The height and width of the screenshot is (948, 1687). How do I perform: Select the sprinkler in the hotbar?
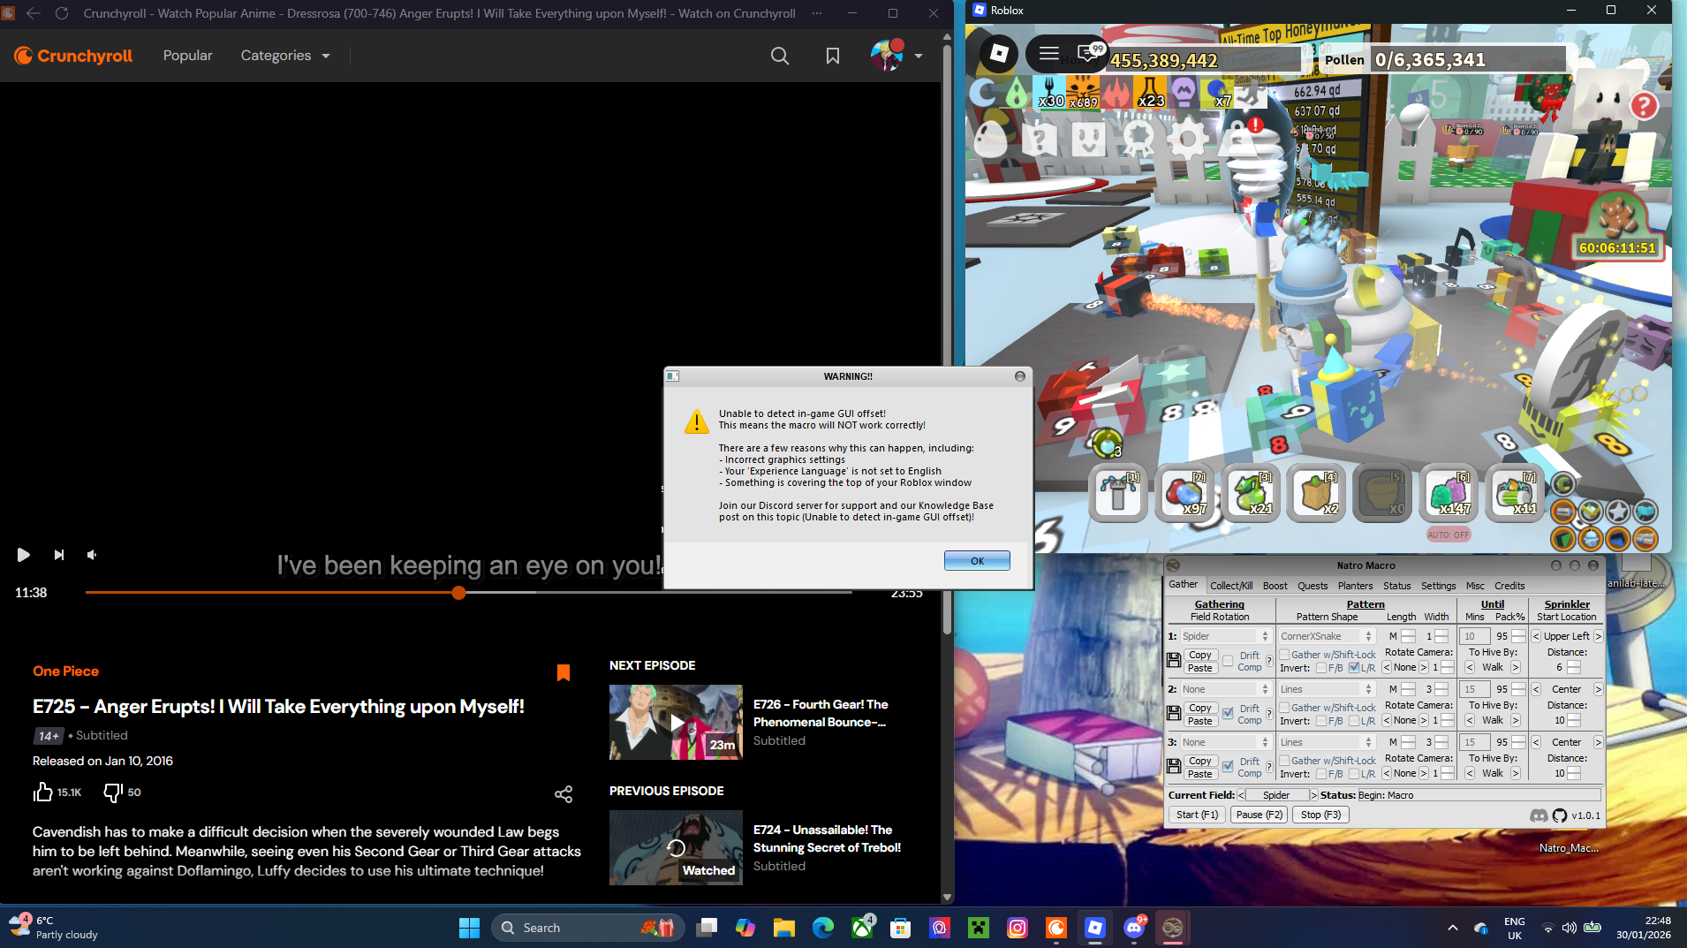tap(1118, 493)
